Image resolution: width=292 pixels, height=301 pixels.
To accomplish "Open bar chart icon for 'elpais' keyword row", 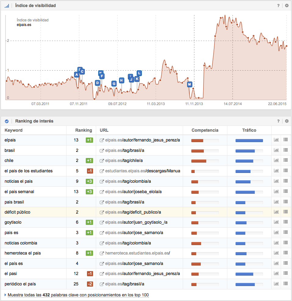I will [276, 140].
